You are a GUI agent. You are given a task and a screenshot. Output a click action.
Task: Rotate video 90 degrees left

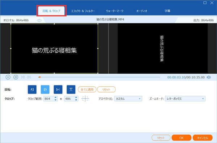[x=32, y=90]
